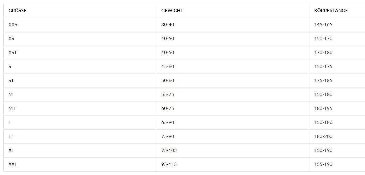Click the 175-185 body length value
Viewport: 365px width, 175px height.
323,81
